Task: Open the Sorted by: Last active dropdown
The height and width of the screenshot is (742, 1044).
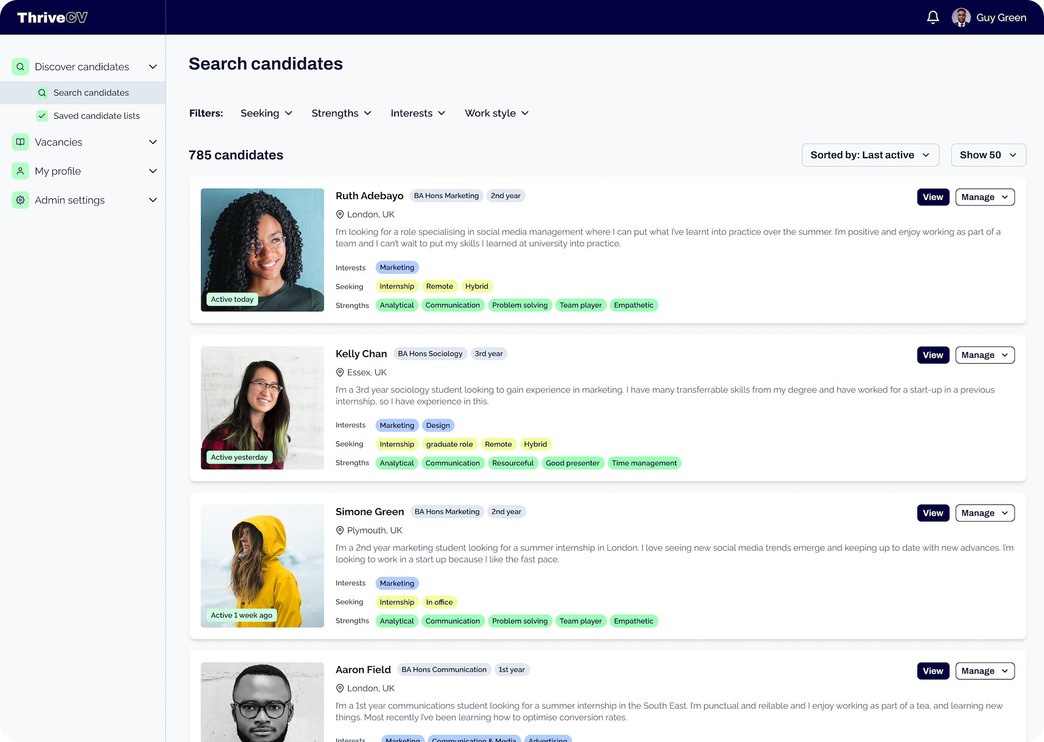Action: [x=870, y=155]
